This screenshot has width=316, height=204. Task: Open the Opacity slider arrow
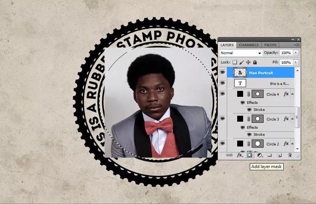(296, 53)
